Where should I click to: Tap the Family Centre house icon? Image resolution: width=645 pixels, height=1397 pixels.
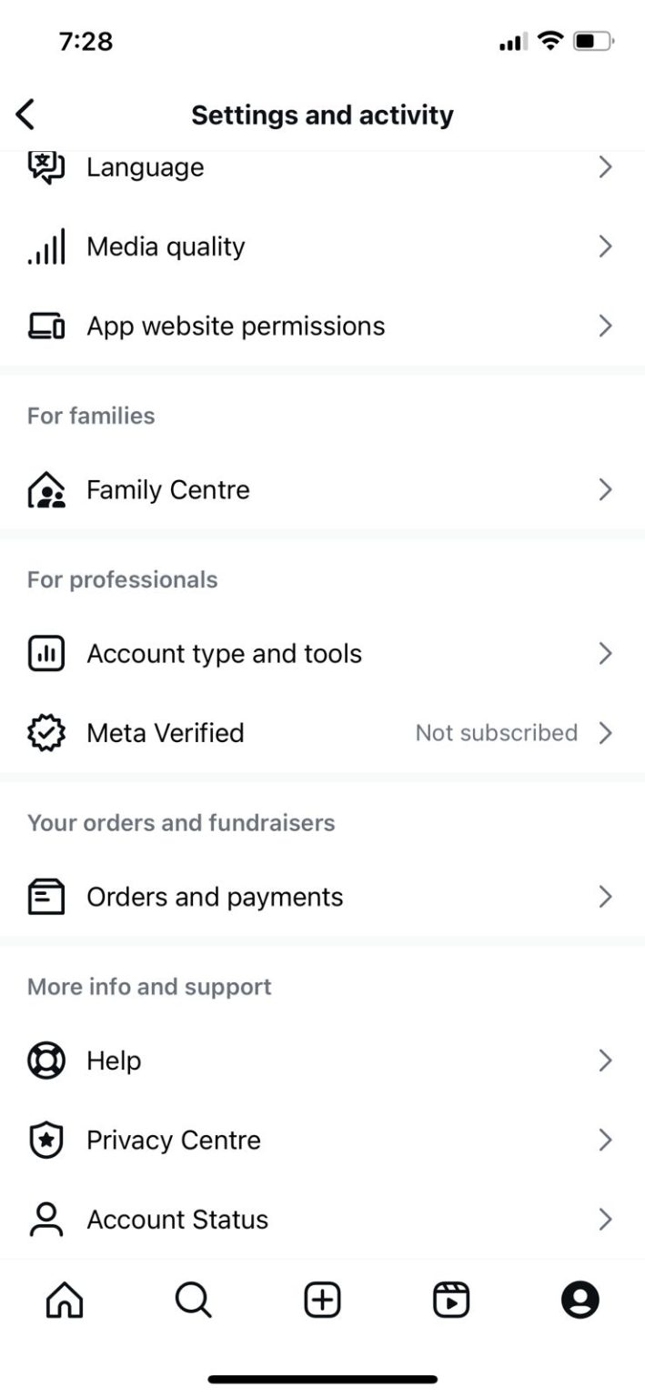tap(46, 490)
